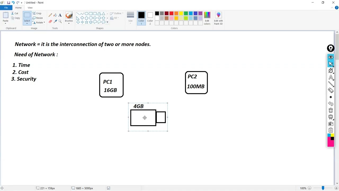Choose the Triangle shape
This screenshot has height=191, width=339.
point(103,14)
